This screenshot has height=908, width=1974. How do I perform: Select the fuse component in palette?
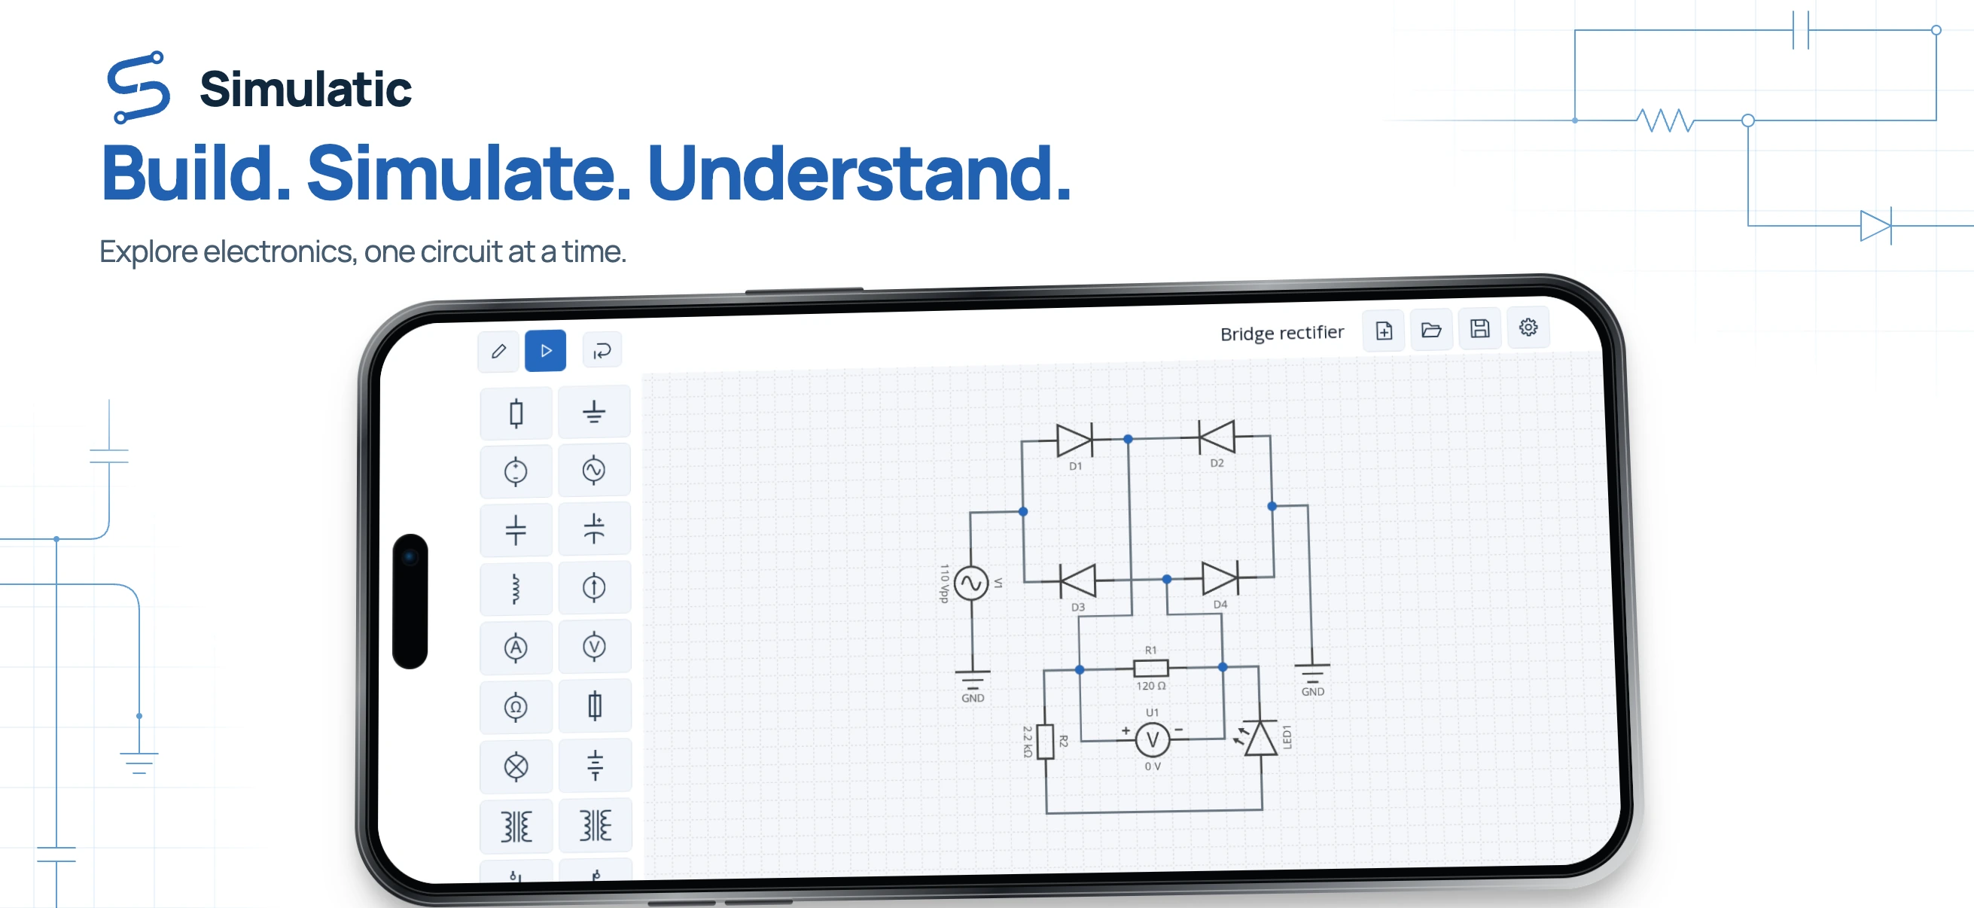click(x=595, y=705)
